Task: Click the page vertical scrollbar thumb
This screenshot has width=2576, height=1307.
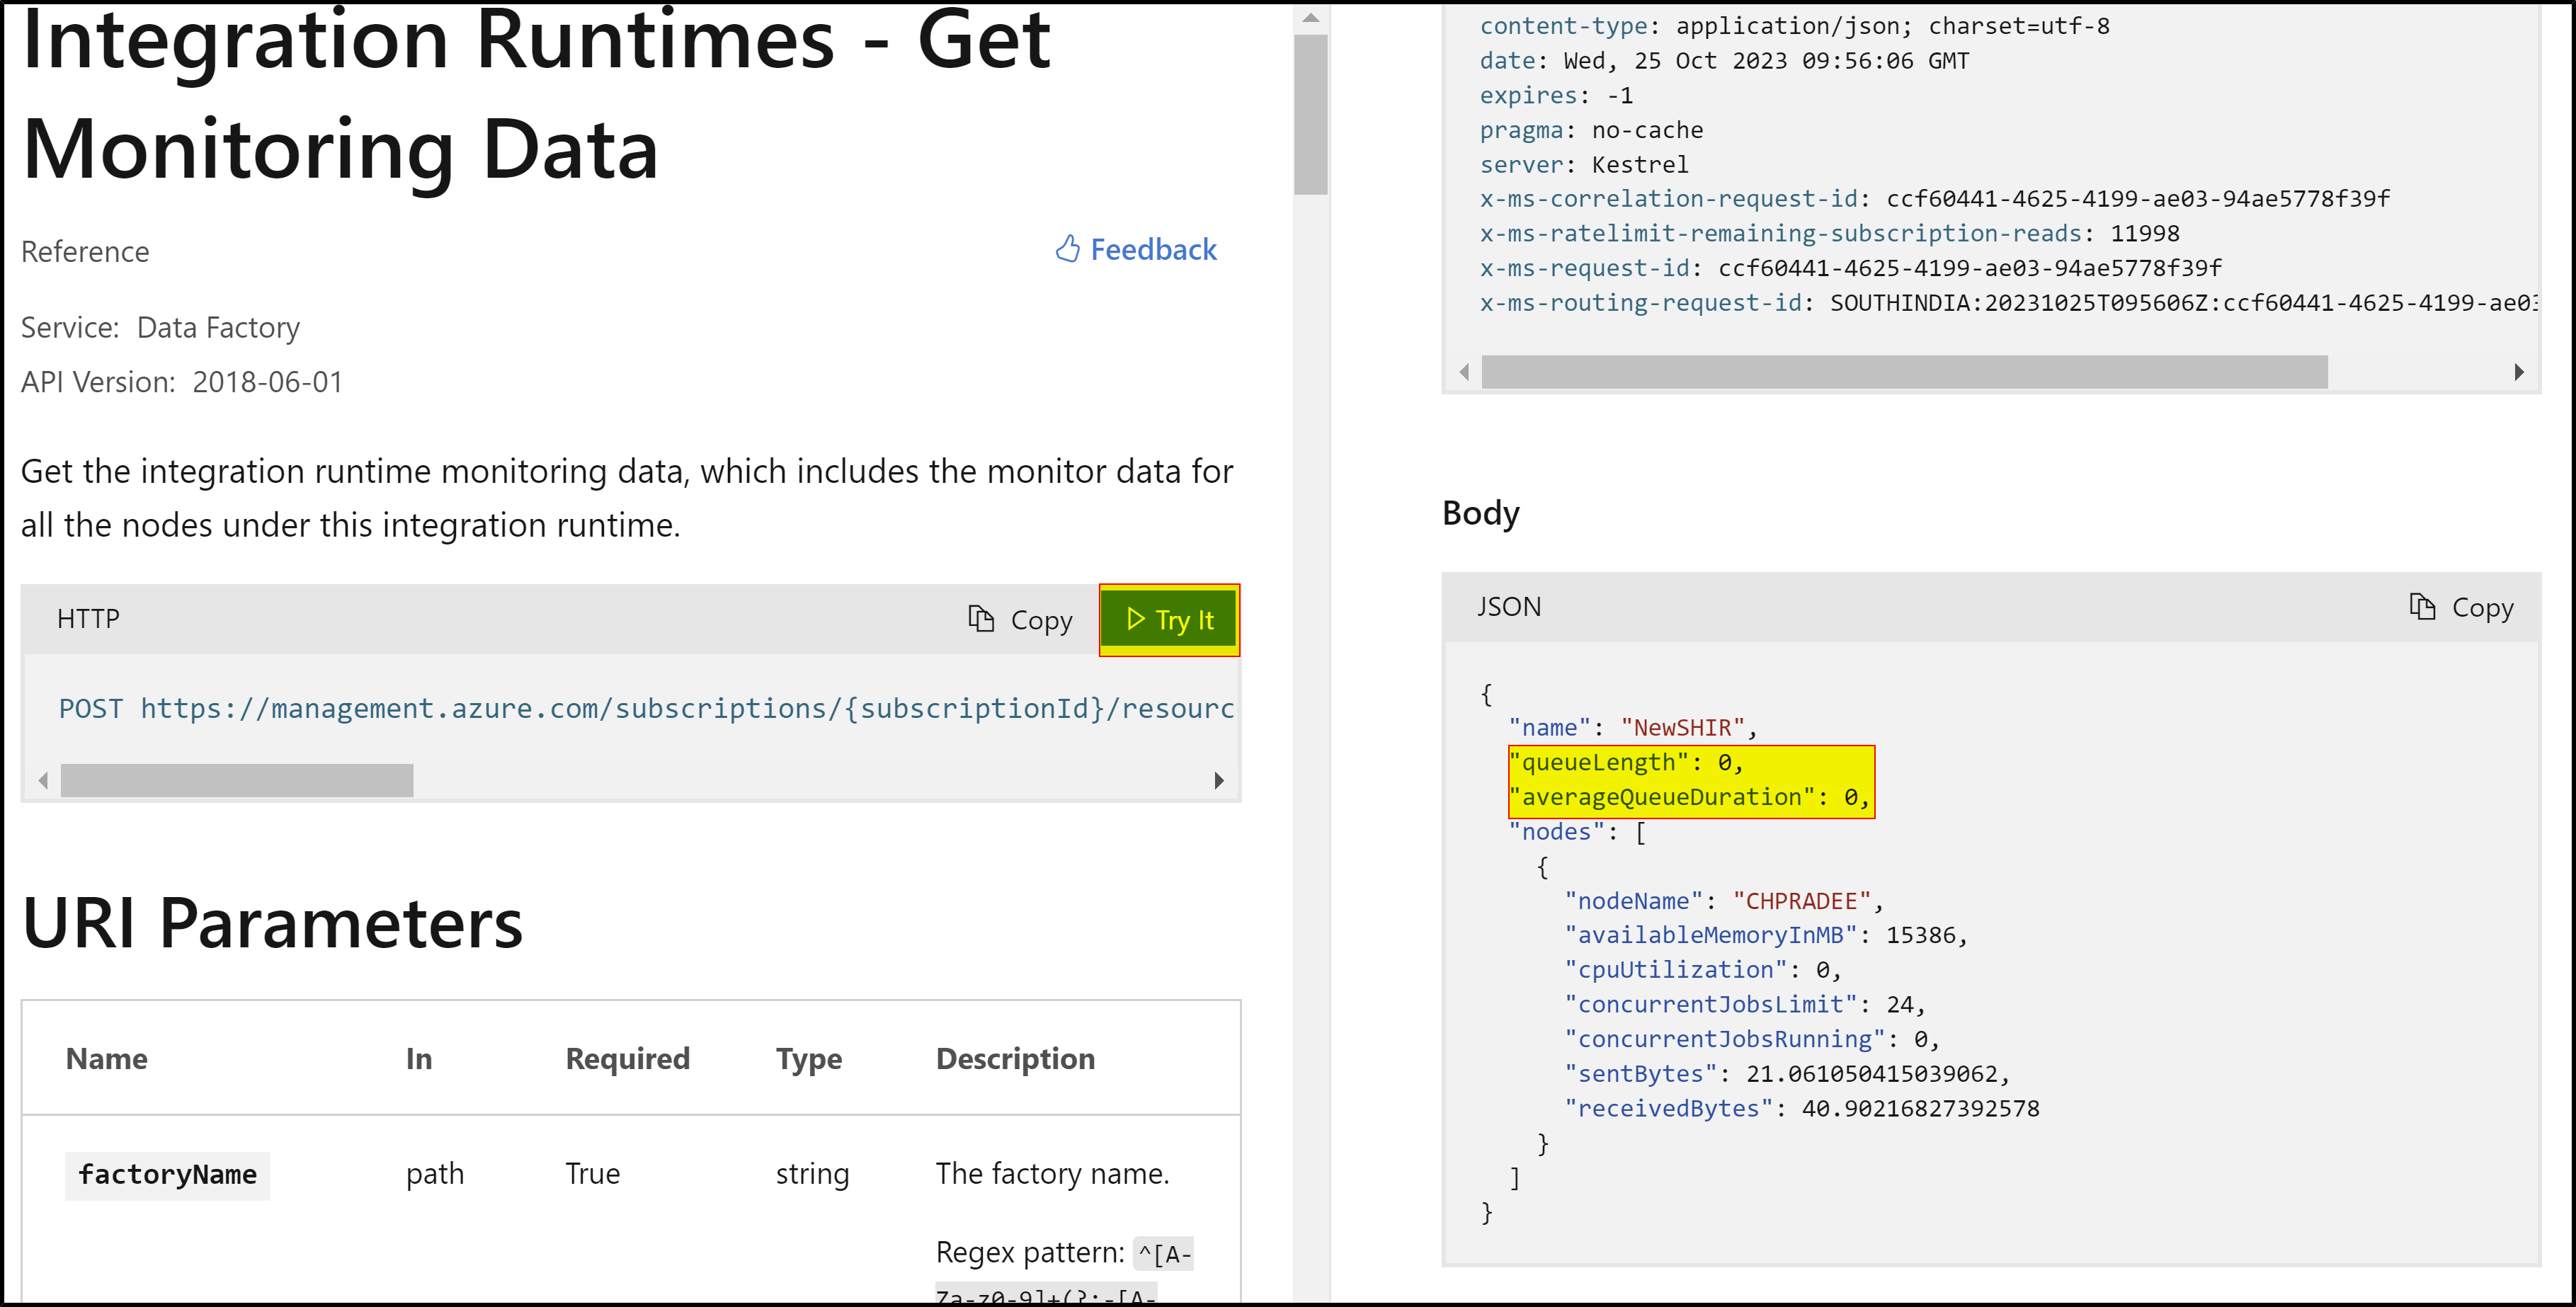Action: 1311,115
